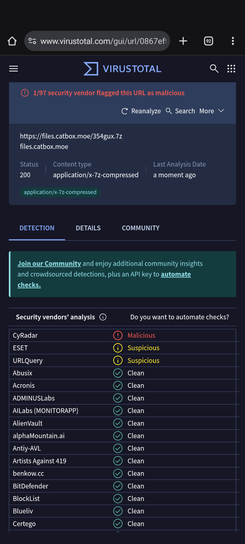The height and width of the screenshot is (544, 245).
Task: Click the Certego clean check icon
Action: click(118, 524)
